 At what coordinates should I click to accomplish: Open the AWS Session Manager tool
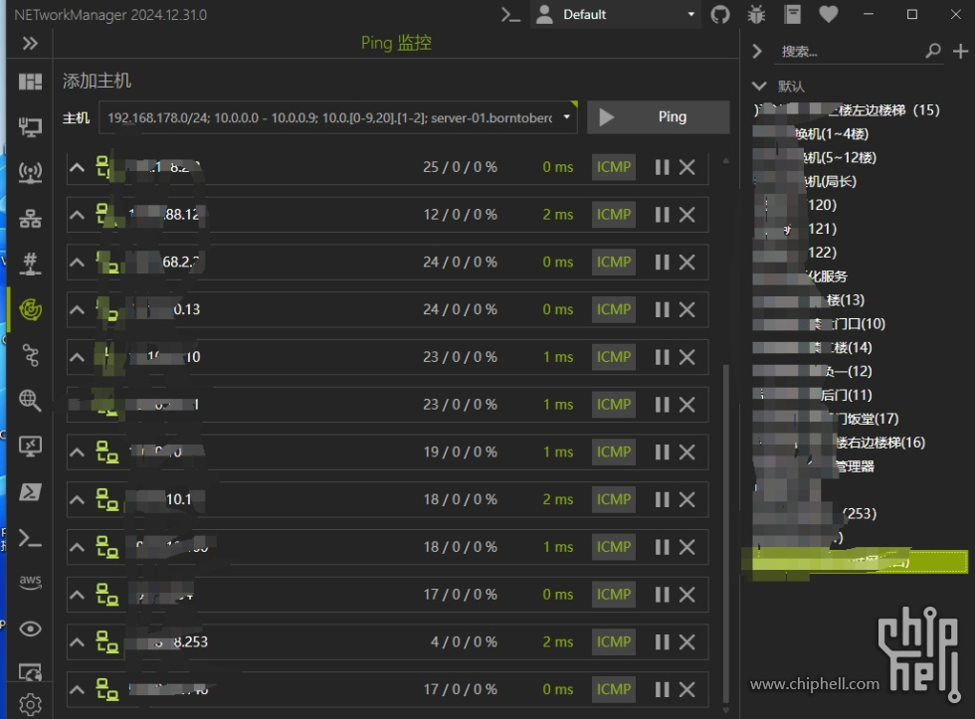[x=30, y=583]
